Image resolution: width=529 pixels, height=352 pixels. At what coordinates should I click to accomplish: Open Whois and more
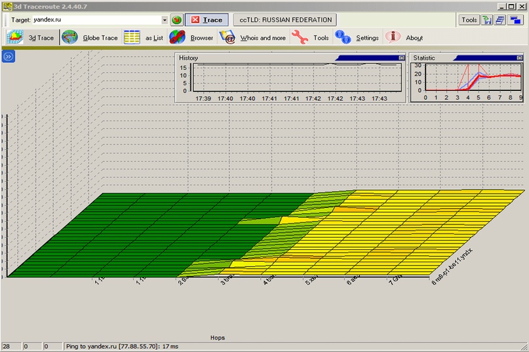click(x=253, y=38)
